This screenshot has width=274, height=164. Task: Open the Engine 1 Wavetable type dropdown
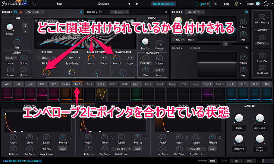point(34,12)
